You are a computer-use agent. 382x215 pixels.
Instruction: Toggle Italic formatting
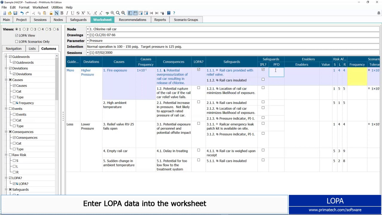click(x=67, y=13)
